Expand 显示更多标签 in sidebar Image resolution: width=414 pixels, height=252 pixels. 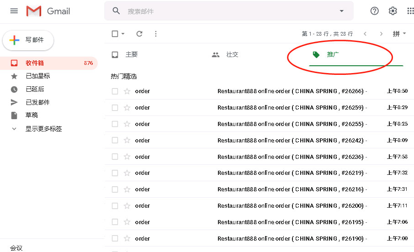(x=43, y=129)
